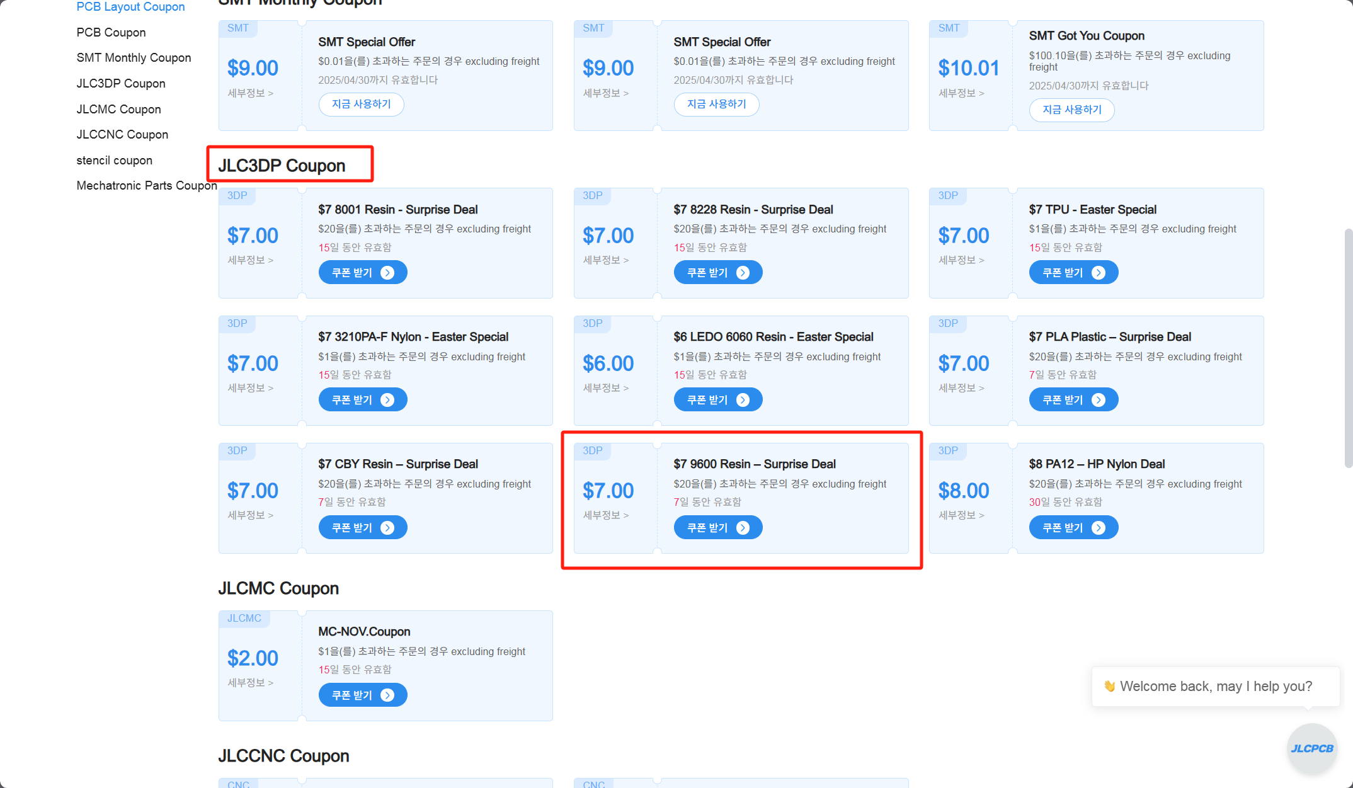Get the $7 8001 Resin coupon
The image size is (1353, 788).
coord(363,273)
